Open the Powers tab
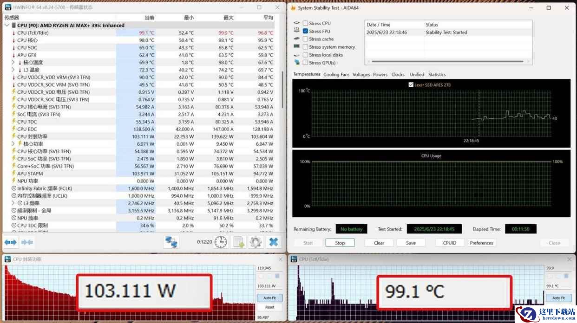 380,75
